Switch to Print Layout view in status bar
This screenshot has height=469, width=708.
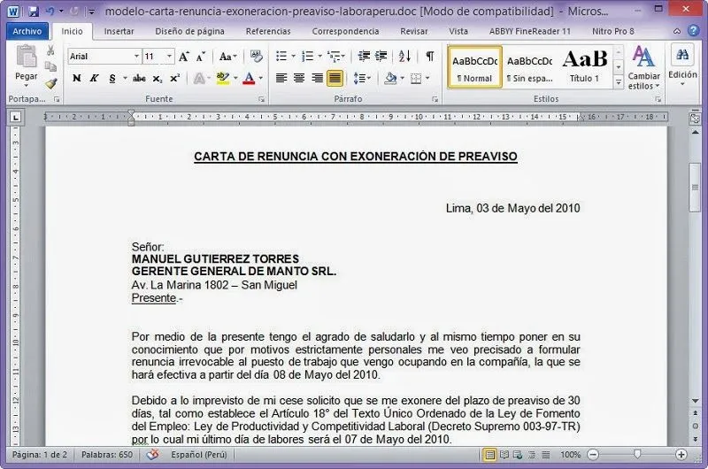point(489,455)
